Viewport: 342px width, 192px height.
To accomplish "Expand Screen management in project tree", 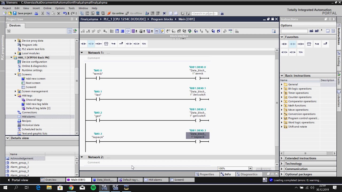I will click(x=15, y=91).
